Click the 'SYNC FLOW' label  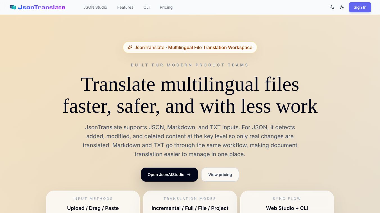pyautogui.click(x=287, y=199)
